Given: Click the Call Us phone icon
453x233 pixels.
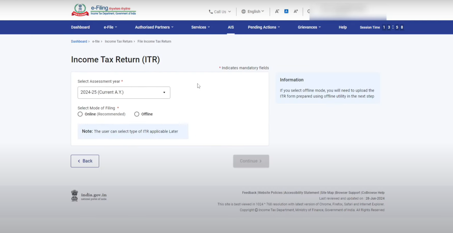Looking at the screenshot, I should (x=211, y=12).
